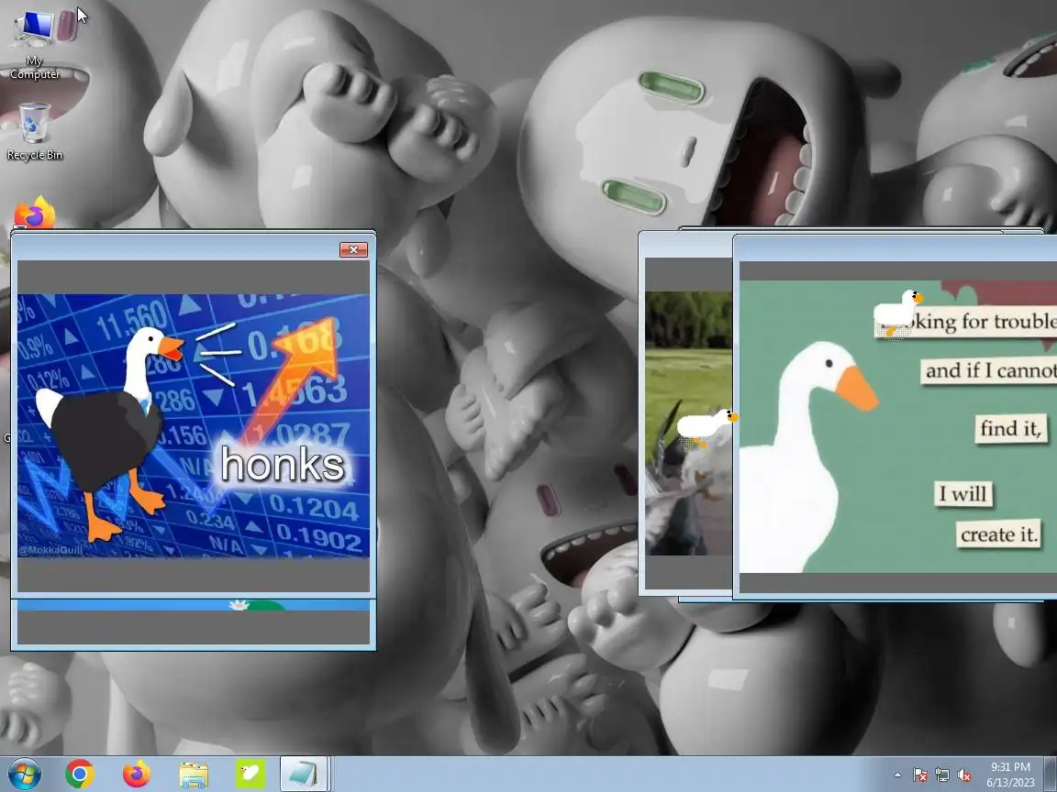
Task: Show hidden tray icons arrow
Action: [897, 775]
